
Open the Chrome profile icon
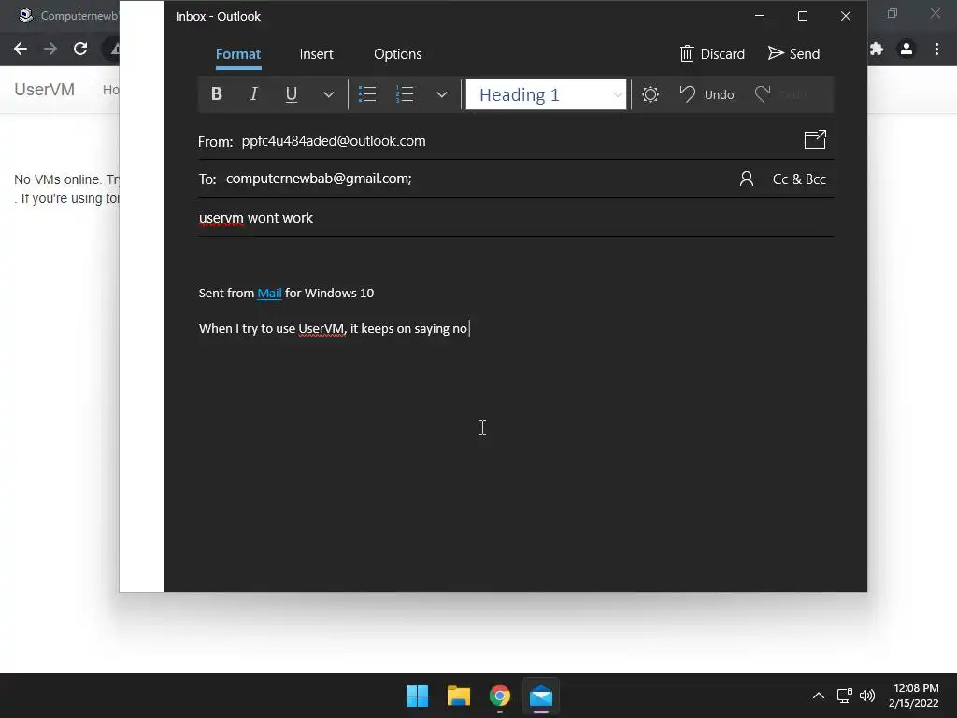point(907,49)
